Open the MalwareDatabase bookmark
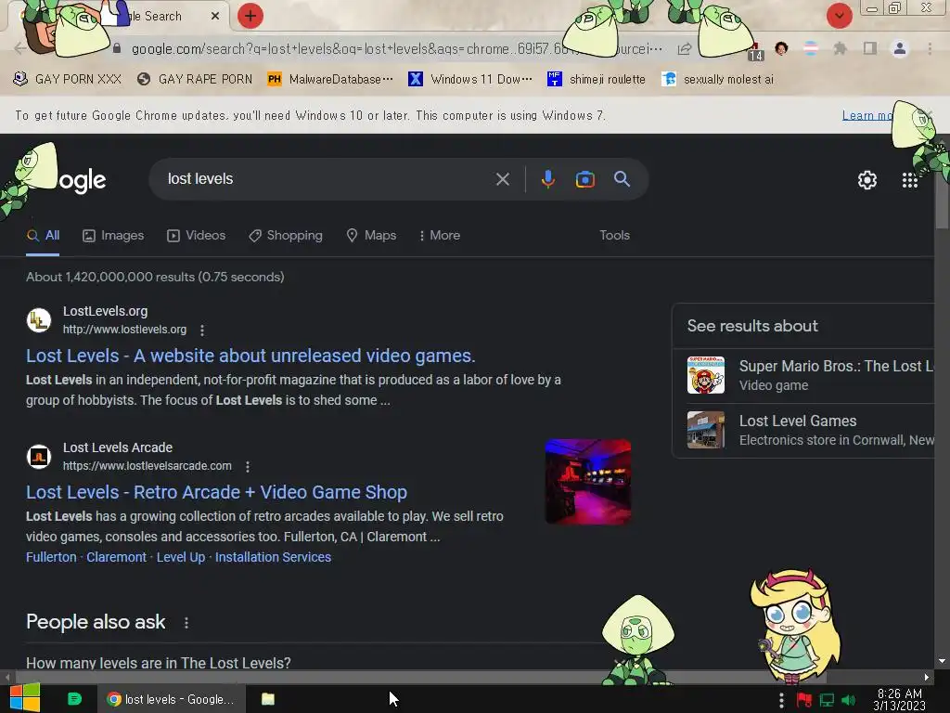Viewport: 950px width, 713px height. [x=330, y=80]
